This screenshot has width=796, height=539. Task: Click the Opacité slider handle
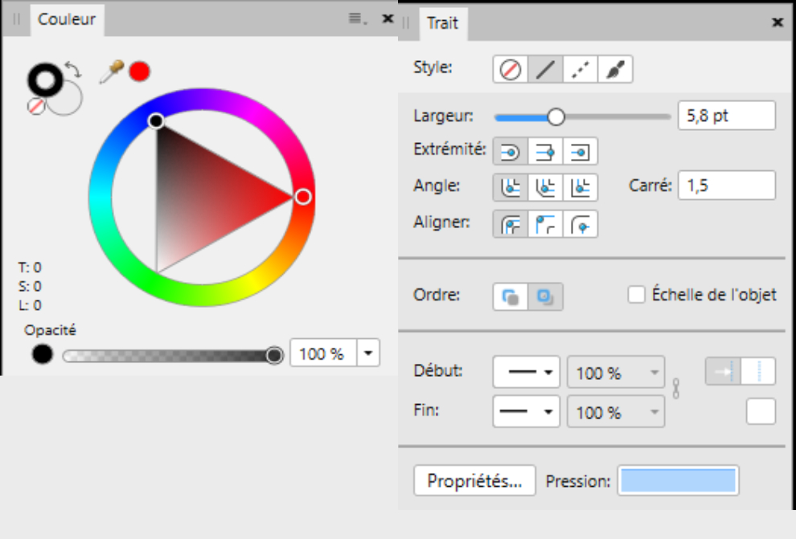[275, 355]
